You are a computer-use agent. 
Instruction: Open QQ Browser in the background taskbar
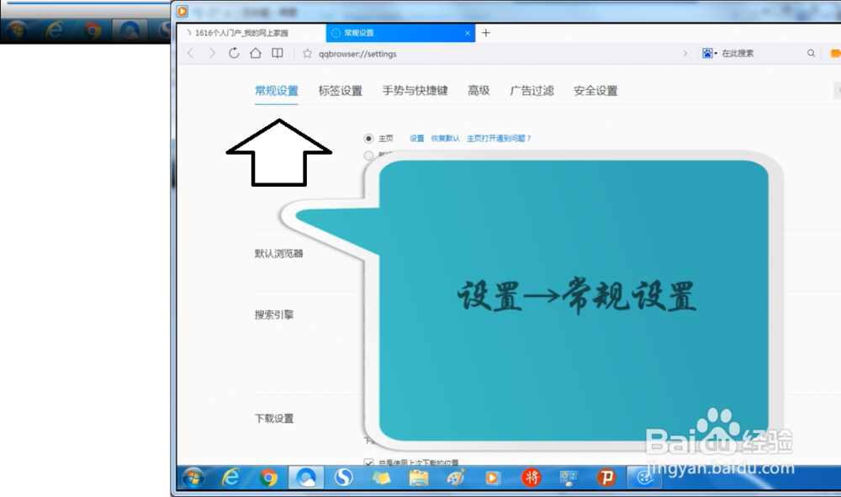point(130,31)
